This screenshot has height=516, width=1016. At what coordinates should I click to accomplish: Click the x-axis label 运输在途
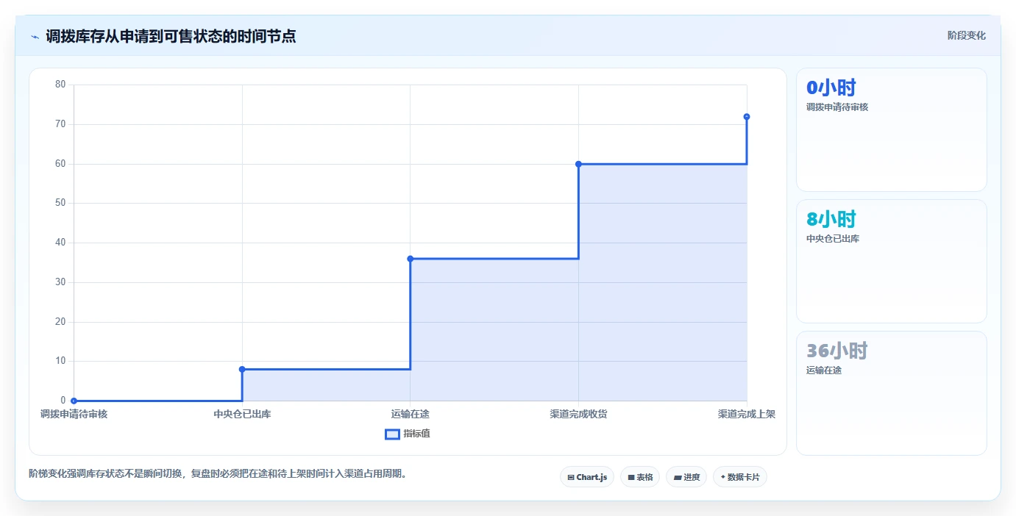coord(411,414)
